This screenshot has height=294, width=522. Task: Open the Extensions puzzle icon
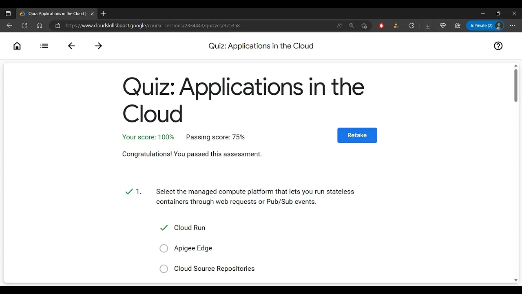(411, 25)
